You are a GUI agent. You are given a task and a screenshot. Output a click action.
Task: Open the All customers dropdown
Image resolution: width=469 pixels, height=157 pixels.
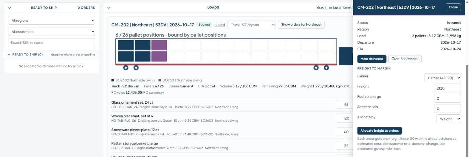coord(51,32)
